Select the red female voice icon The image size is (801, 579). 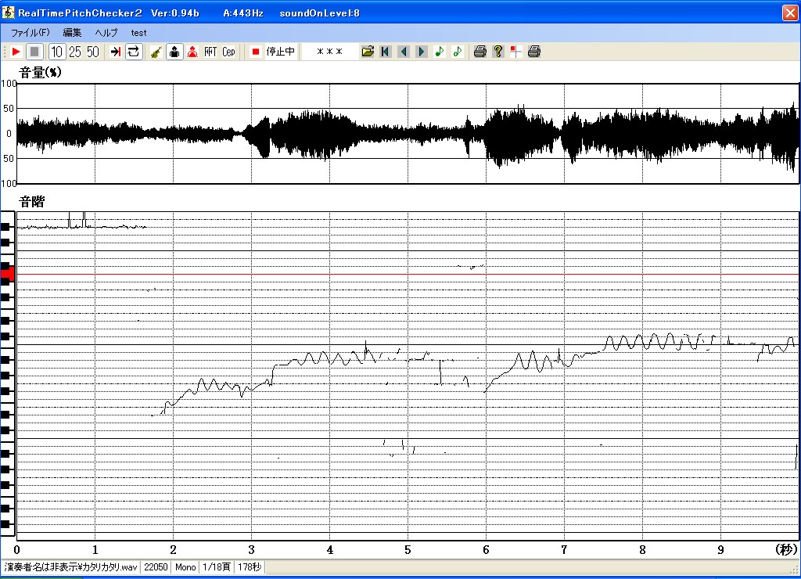(192, 52)
